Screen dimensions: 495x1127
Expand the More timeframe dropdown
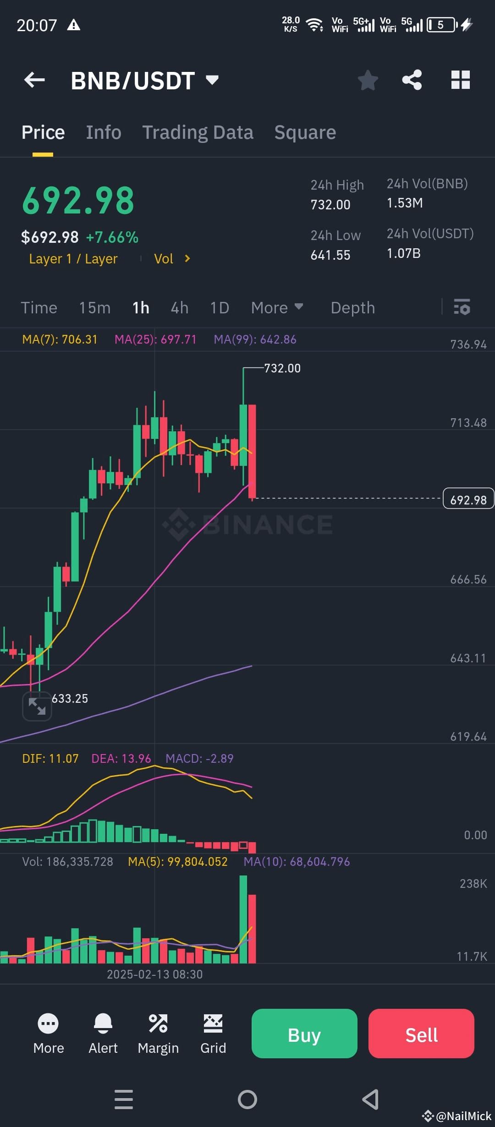click(277, 307)
